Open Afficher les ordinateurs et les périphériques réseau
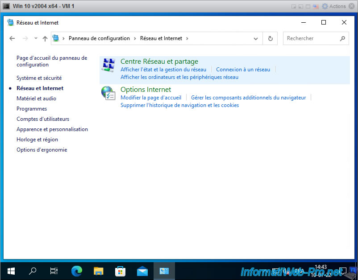Screen dimensions: 358x280 (179, 77)
